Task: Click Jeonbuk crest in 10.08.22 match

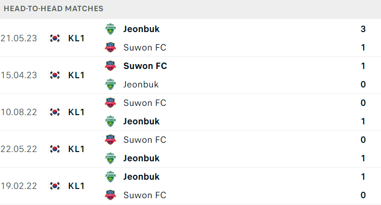Action: coord(110,121)
